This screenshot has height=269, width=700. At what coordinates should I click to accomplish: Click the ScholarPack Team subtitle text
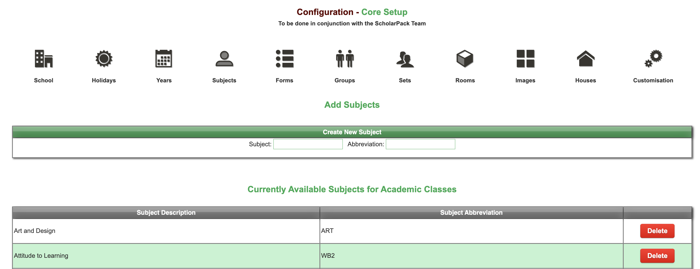pyautogui.click(x=352, y=24)
